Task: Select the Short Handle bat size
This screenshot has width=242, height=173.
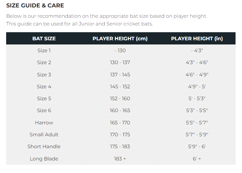Action: [x=44, y=147]
